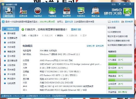Click 复制信息 to copy info

pos(100,46)
